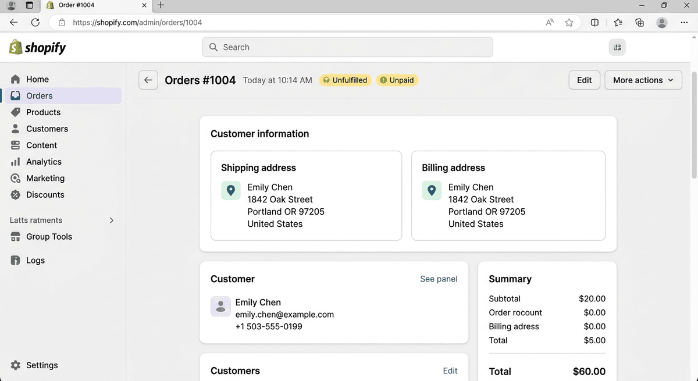Open the More actions dropdown
The image size is (698, 381).
(x=643, y=80)
